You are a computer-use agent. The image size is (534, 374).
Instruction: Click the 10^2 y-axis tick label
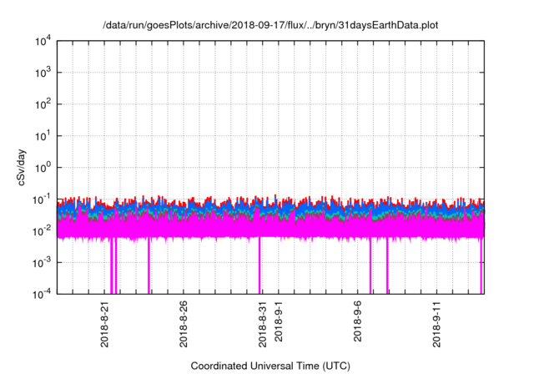coord(43,104)
